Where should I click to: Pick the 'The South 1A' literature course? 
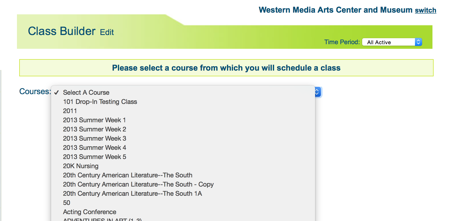(133, 193)
